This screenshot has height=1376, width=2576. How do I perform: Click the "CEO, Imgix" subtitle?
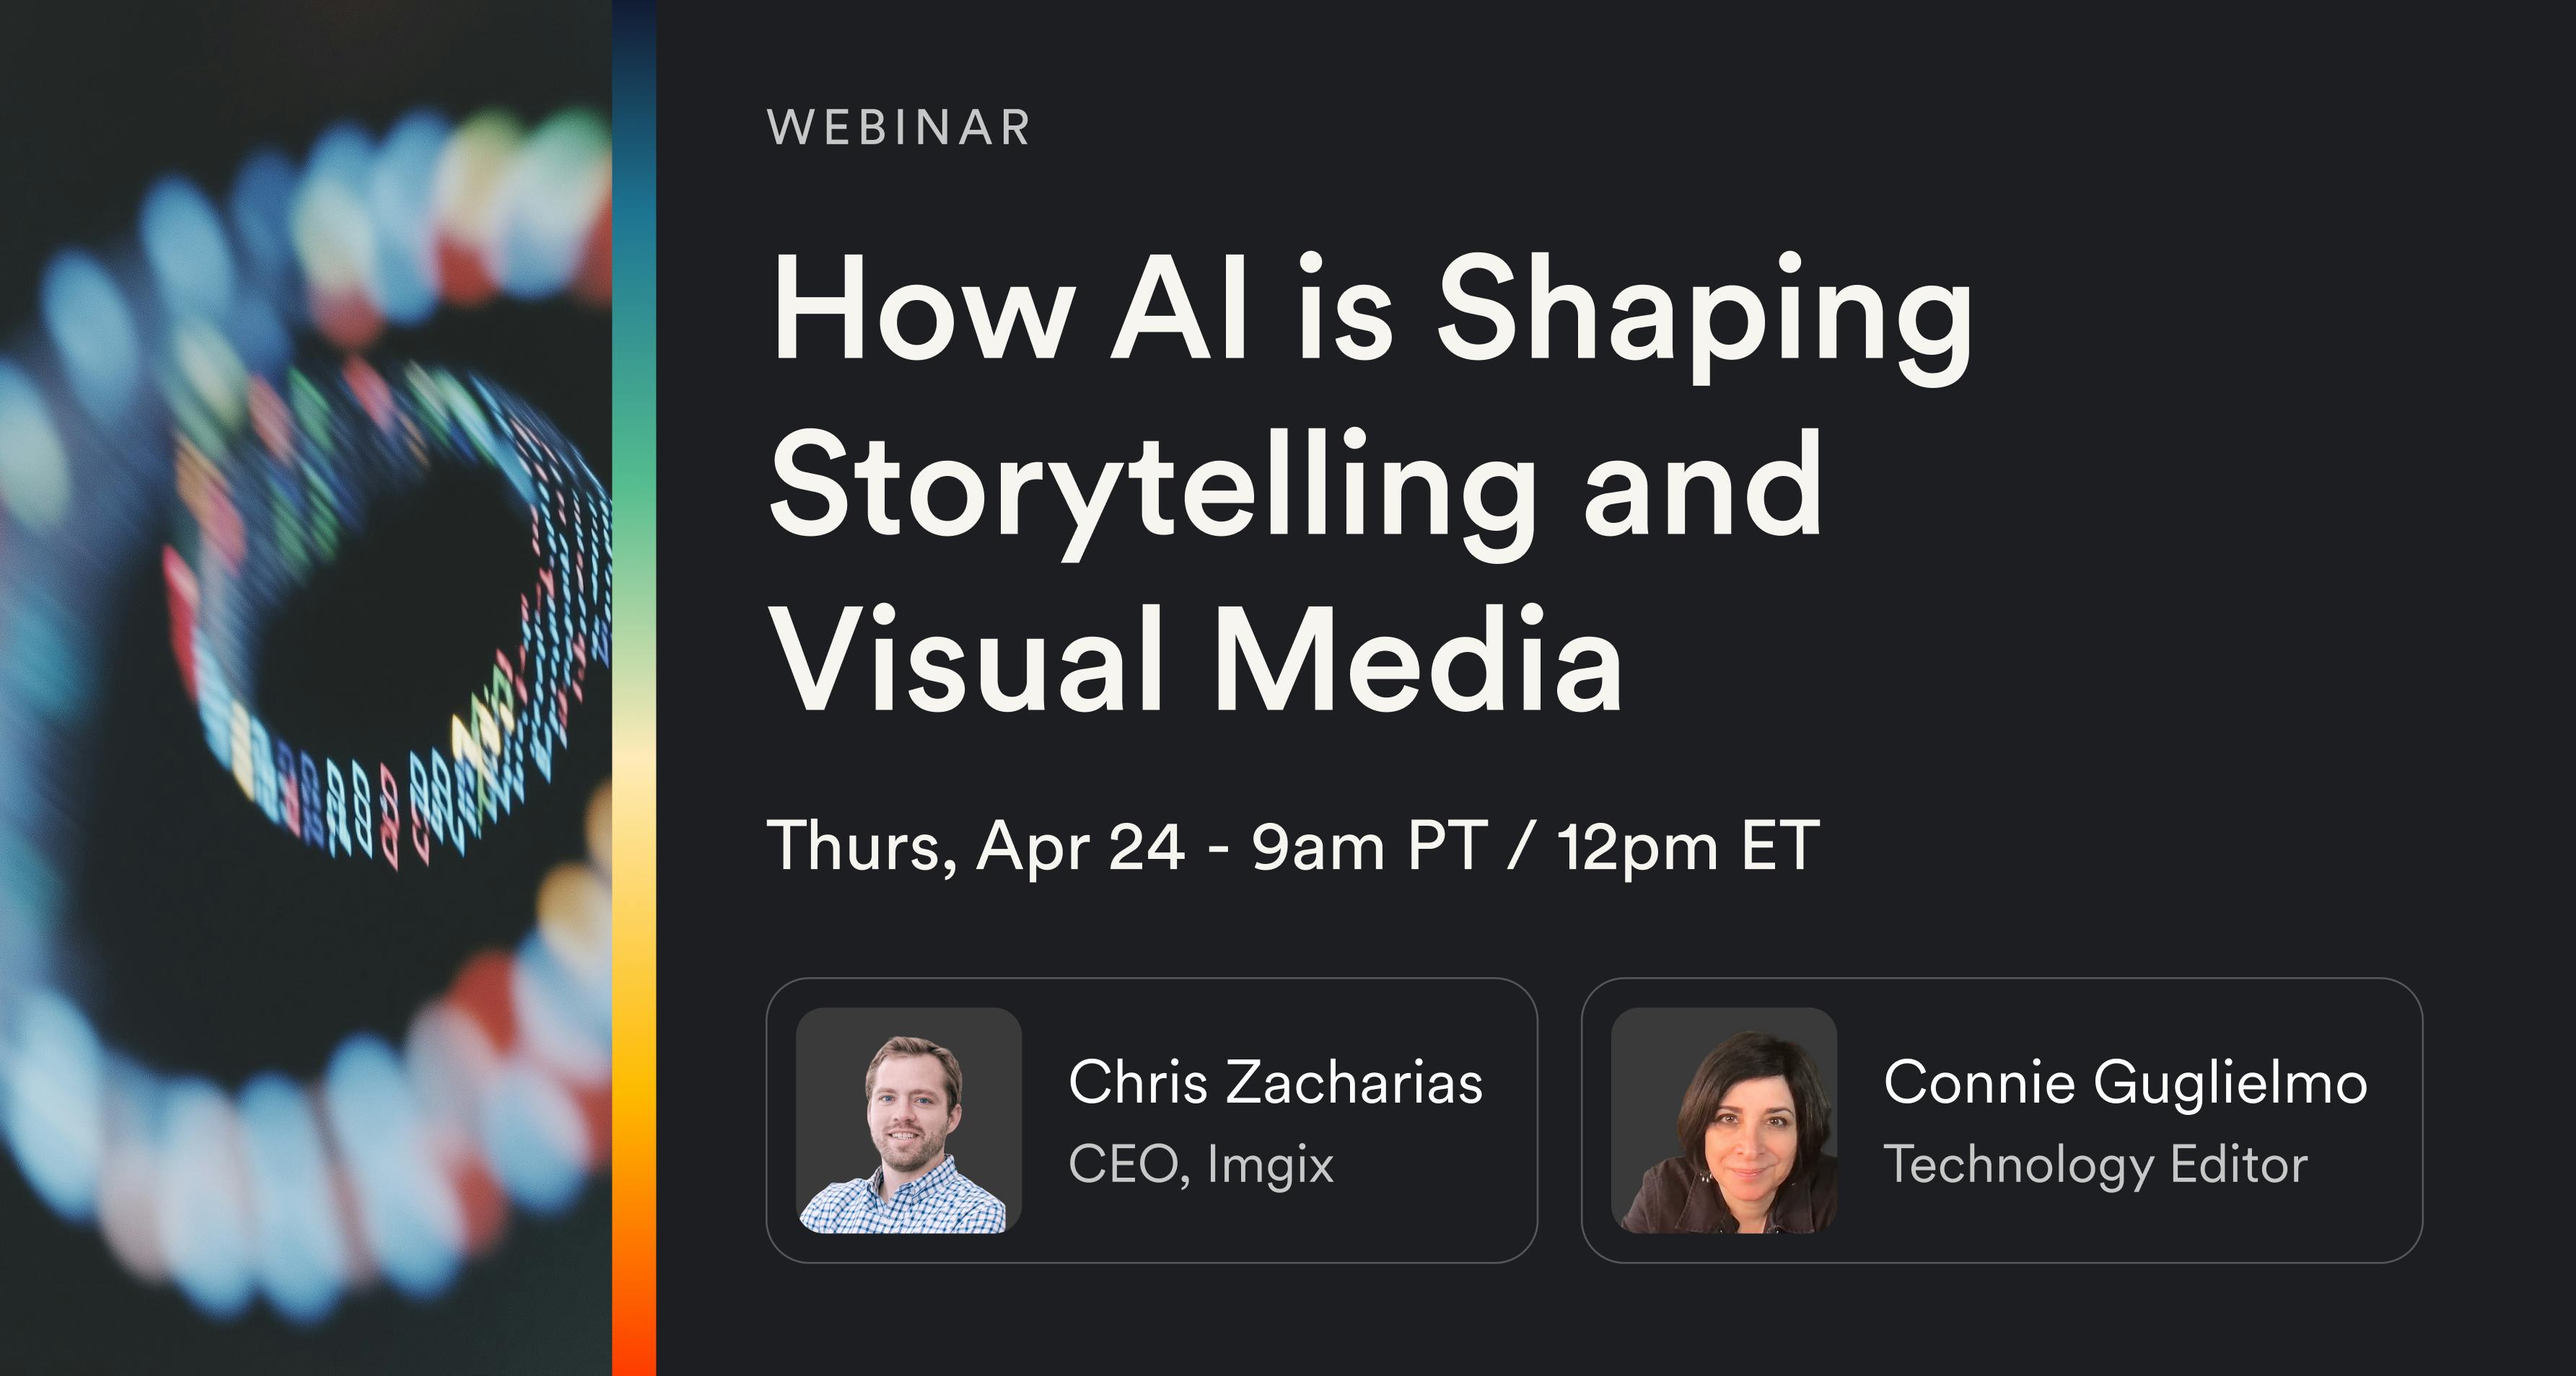[x=1201, y=1164]
